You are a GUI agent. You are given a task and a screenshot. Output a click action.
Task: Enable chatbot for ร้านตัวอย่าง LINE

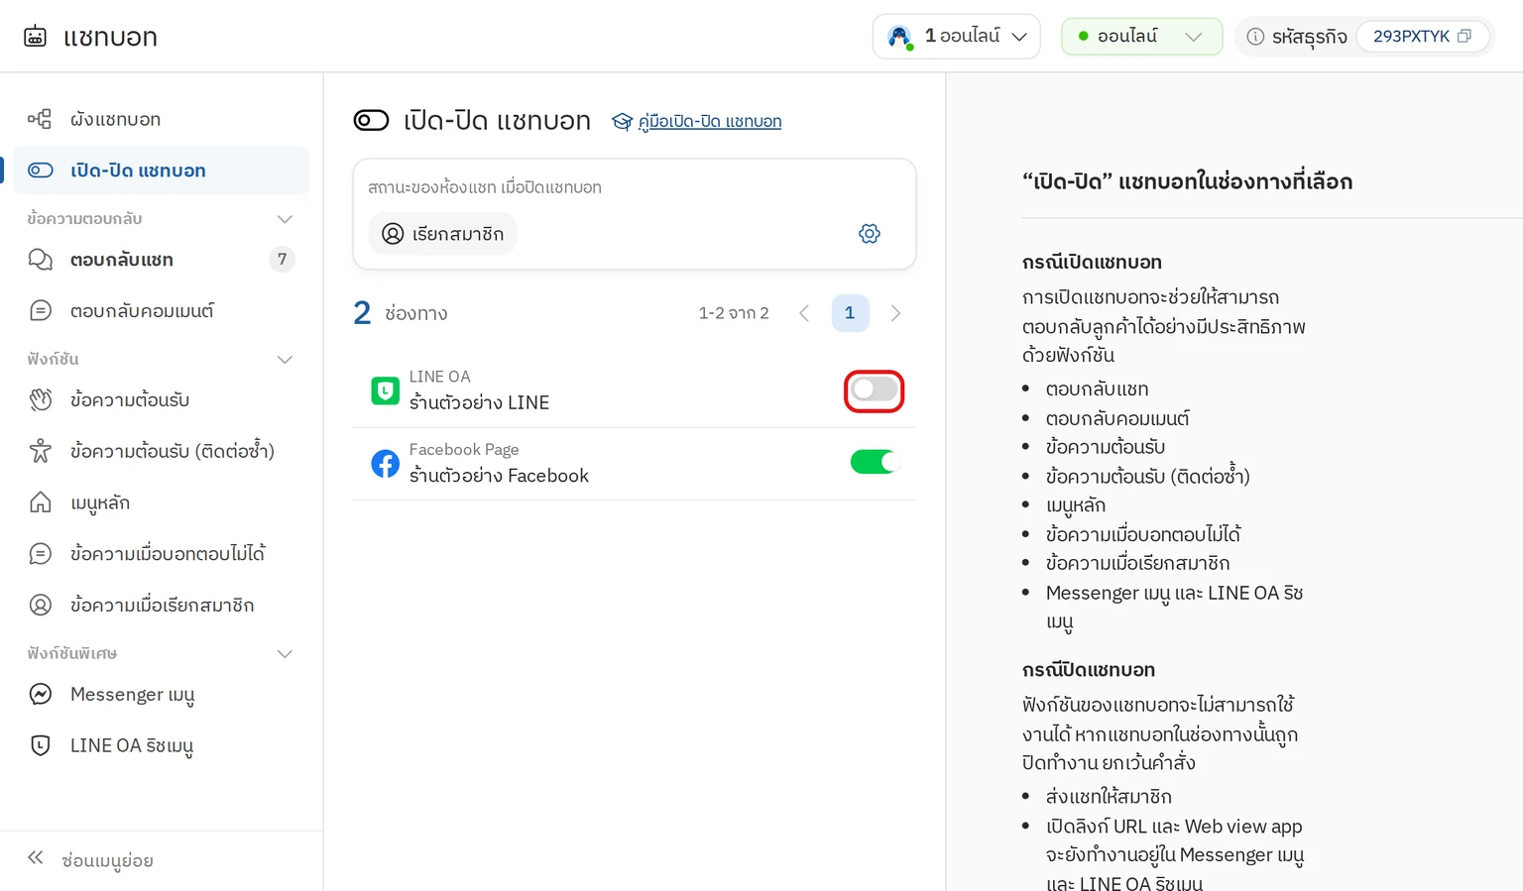pos(874,390)
